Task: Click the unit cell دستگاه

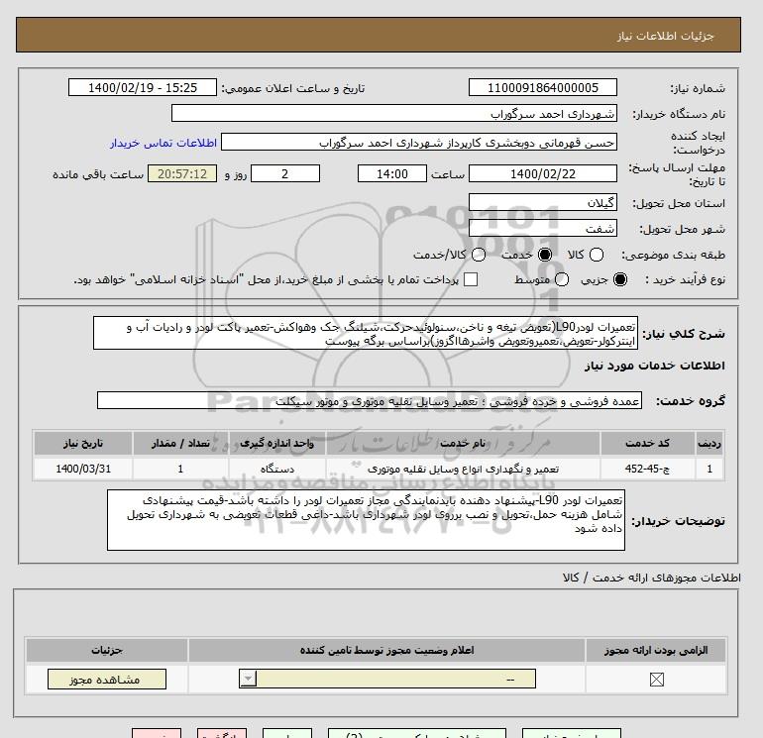Action: pos(276,469)
